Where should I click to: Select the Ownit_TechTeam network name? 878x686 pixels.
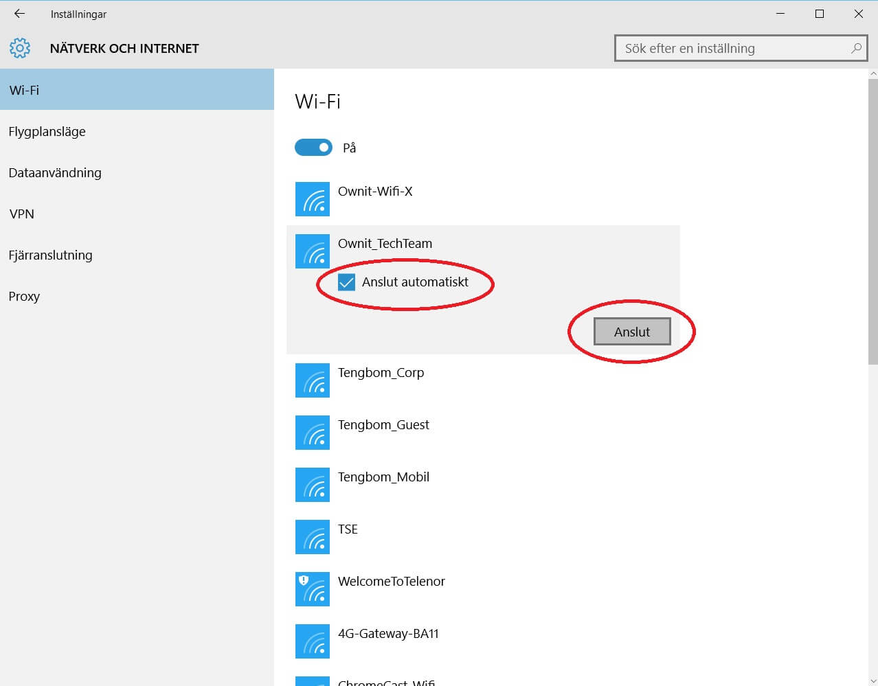point(385,244)
